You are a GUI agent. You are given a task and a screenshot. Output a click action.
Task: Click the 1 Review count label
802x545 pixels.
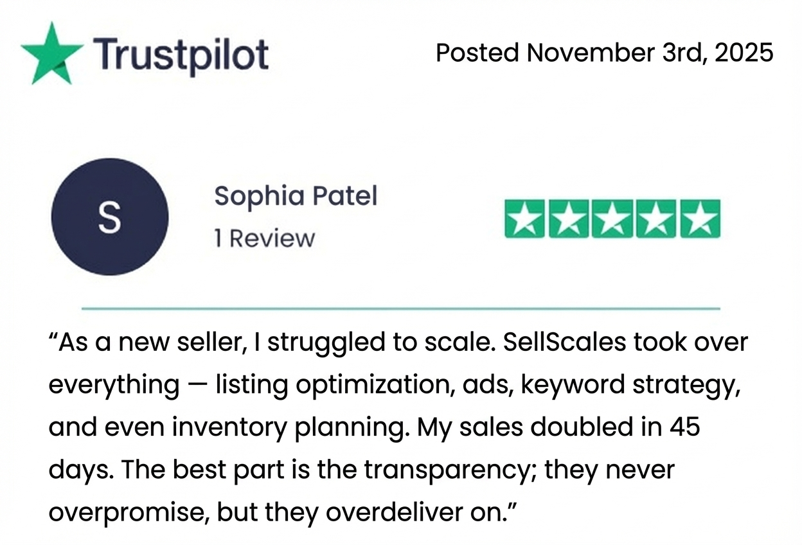click(x=264, y=238)
